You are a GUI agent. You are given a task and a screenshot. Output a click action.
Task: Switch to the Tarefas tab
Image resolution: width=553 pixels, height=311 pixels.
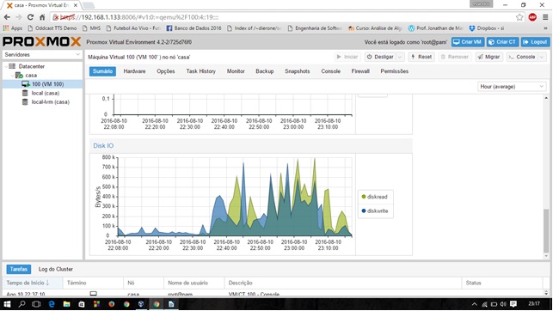(x=19, y=269)
